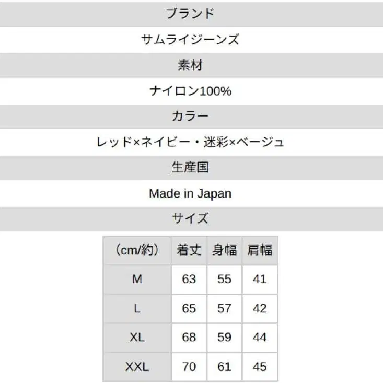Click the ブランド header row
This screenshot has height=383, width=383.
[x=190, y=14]
